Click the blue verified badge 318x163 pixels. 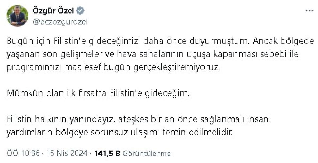pos(80,11)
